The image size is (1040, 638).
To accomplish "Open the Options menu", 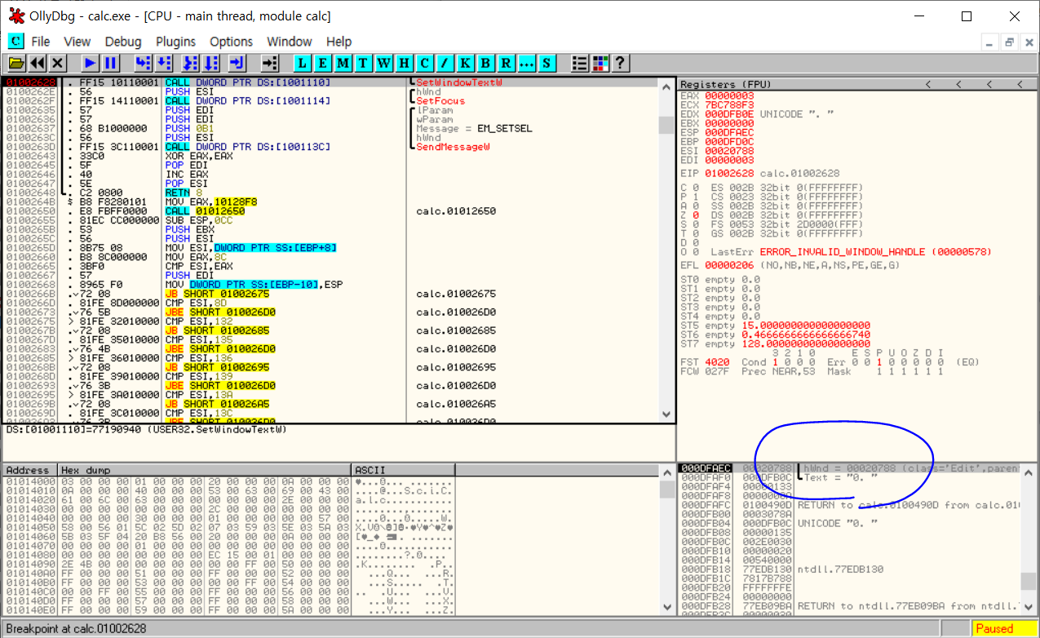I will pyautogui.click(x=232, y=42).
